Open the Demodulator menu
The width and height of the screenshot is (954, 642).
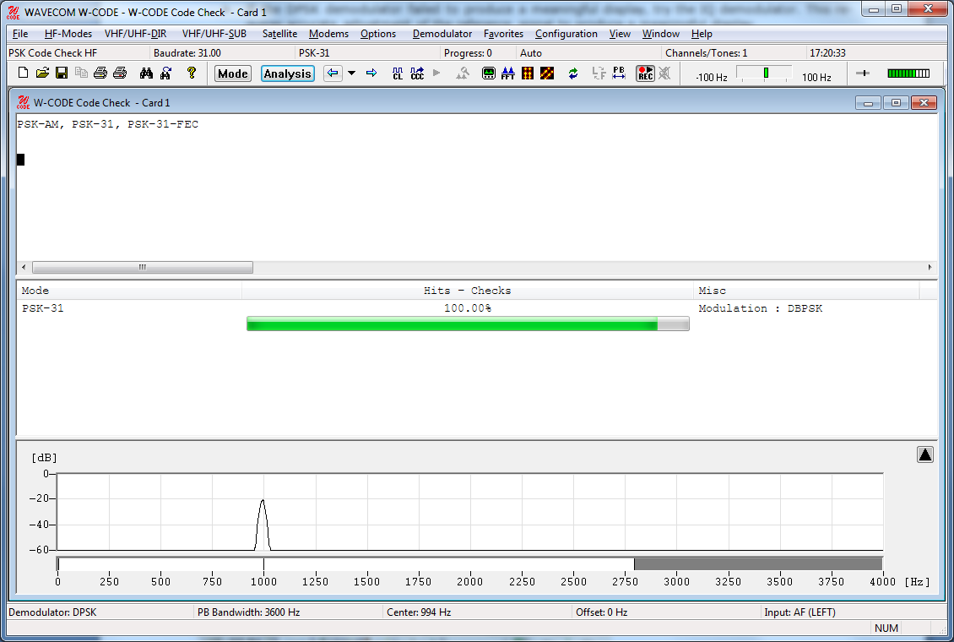(442, 34)
